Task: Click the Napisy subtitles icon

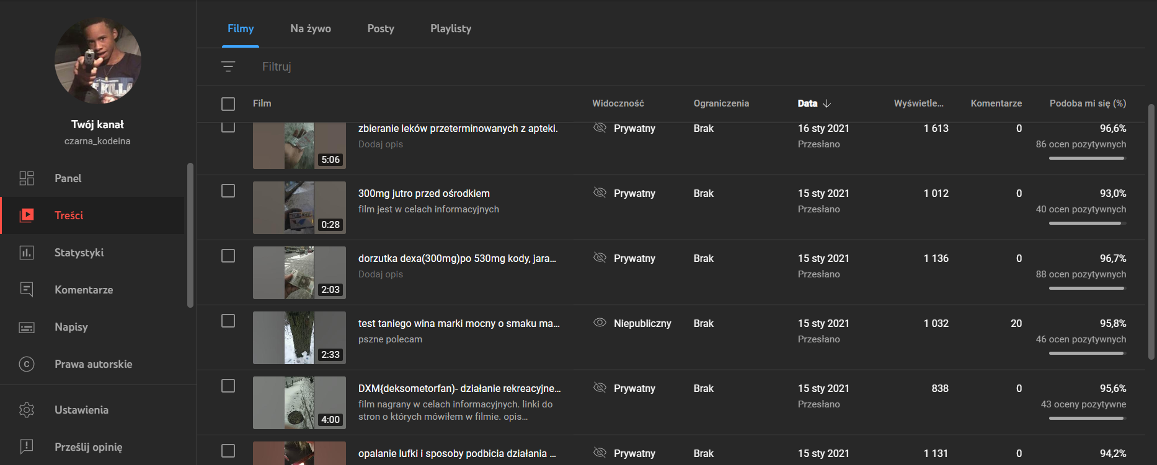Action: coord(27,327)
